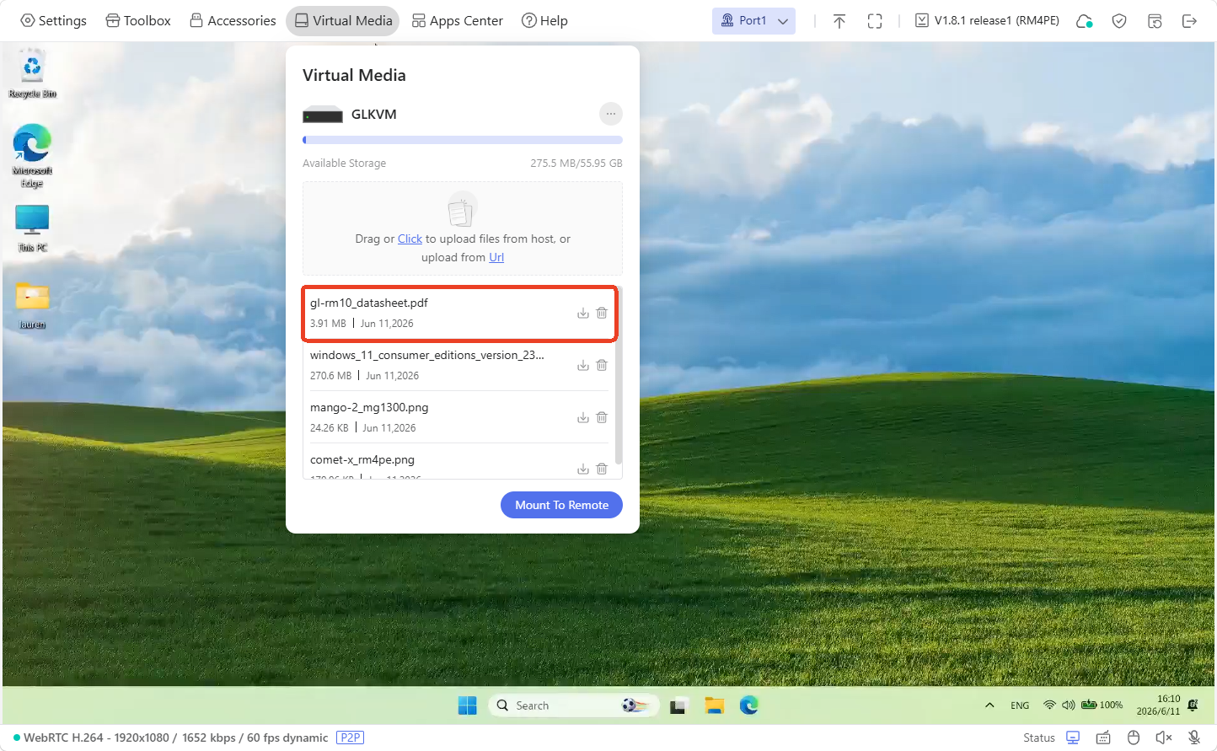Open the Windows Start menu
The height and width of the screenshot is (751, 1217).
[x=468, y=705]
